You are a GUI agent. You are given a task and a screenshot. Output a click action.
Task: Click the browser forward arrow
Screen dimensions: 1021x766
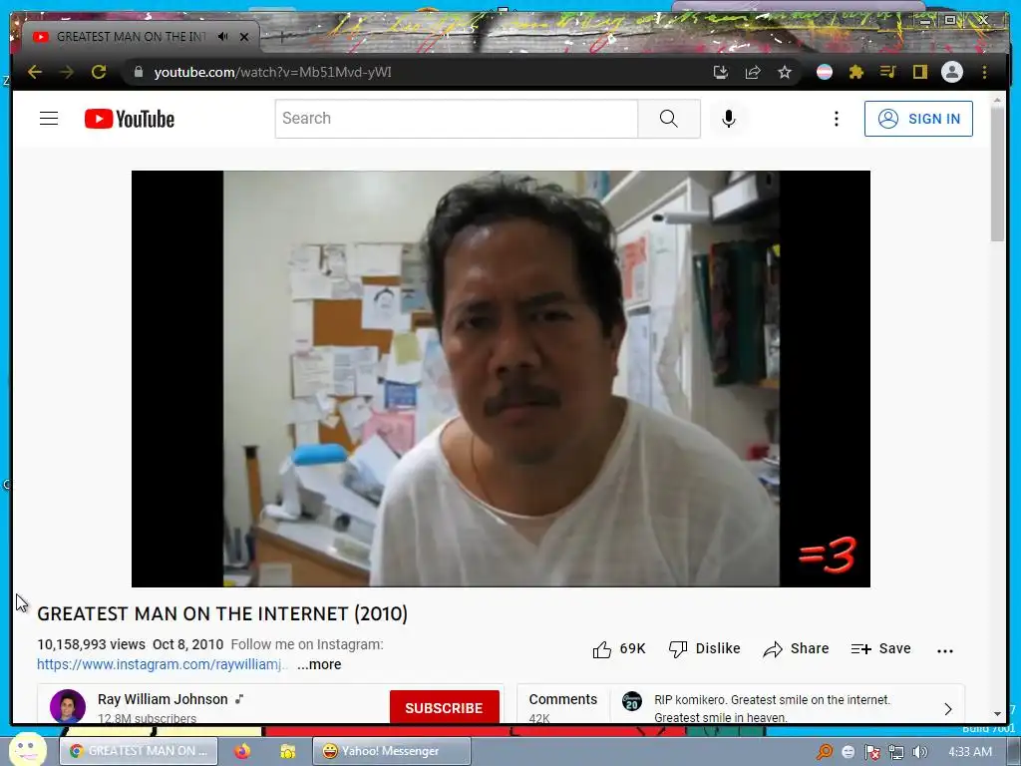[67, 72]
